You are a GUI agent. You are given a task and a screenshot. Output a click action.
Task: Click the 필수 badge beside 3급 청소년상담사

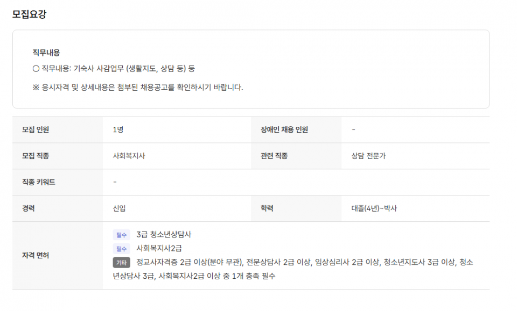tap(121, 235)
